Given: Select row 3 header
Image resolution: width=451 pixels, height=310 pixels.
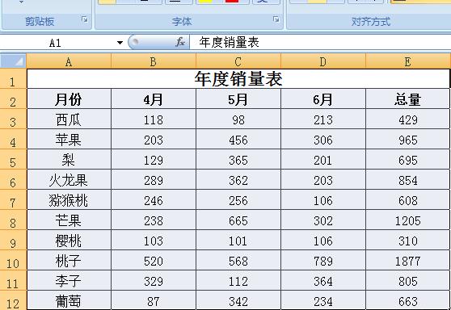Looking at the screenshot, I should (13, 119).
